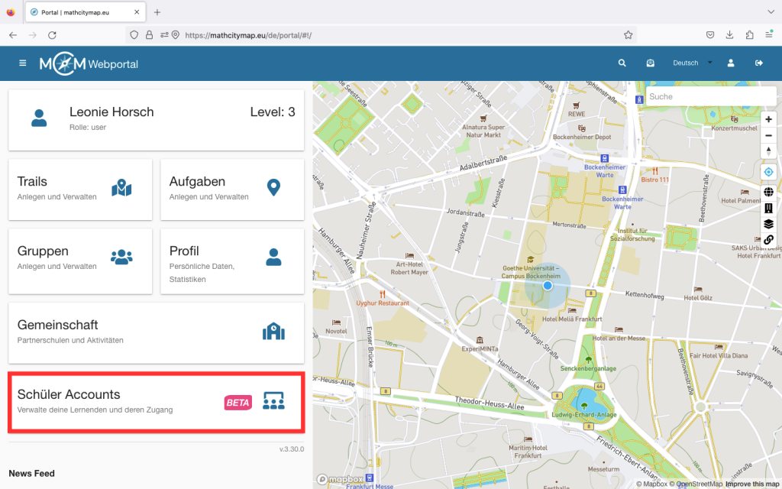The height and width of the screenshot is (489, 782).
Task: Toggle the building view on the map
Action: (768, 208)
